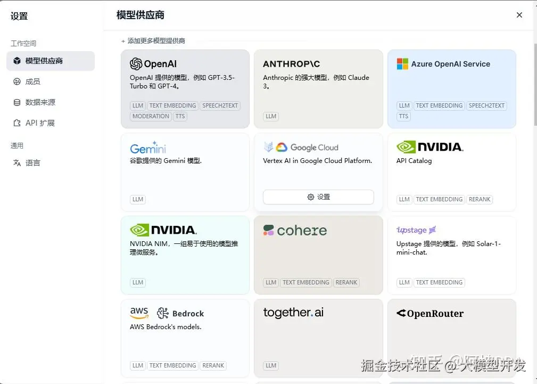Click the gear icon in 设置 button
537x384 pixels.
[x=311, y=197]
